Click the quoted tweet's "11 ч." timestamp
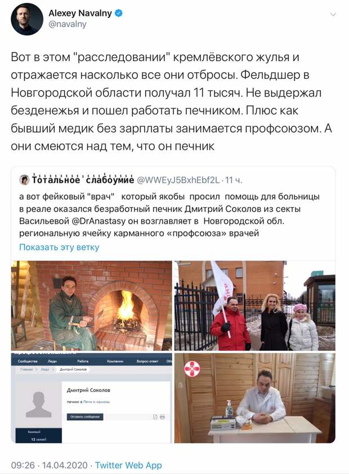Screen dimensions: 349x474 pos(234,180)
